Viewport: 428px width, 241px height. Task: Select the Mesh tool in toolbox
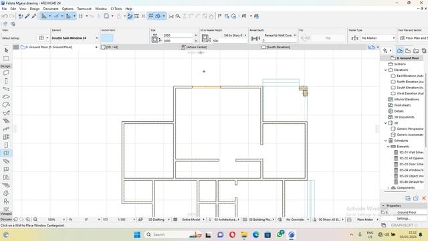6,185
